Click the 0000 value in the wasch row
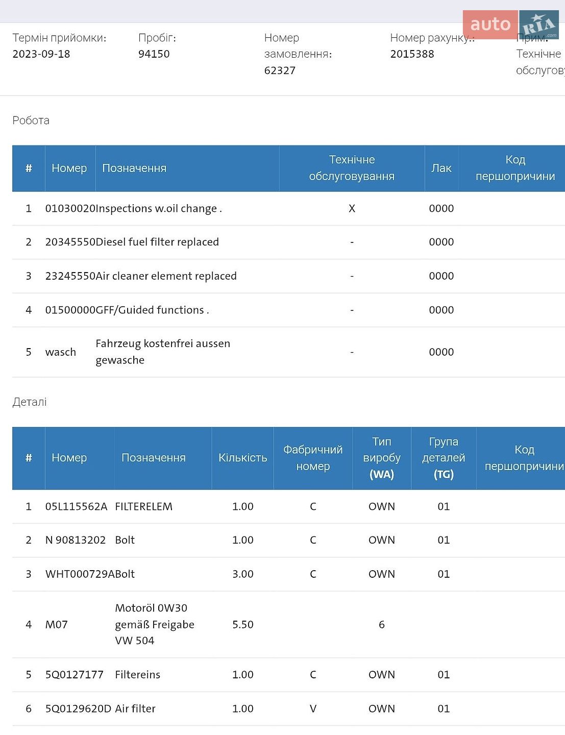 tap(441, 352)
